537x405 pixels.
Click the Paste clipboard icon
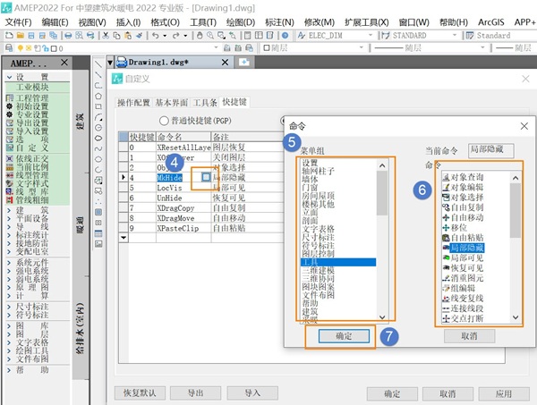point(128,35)
